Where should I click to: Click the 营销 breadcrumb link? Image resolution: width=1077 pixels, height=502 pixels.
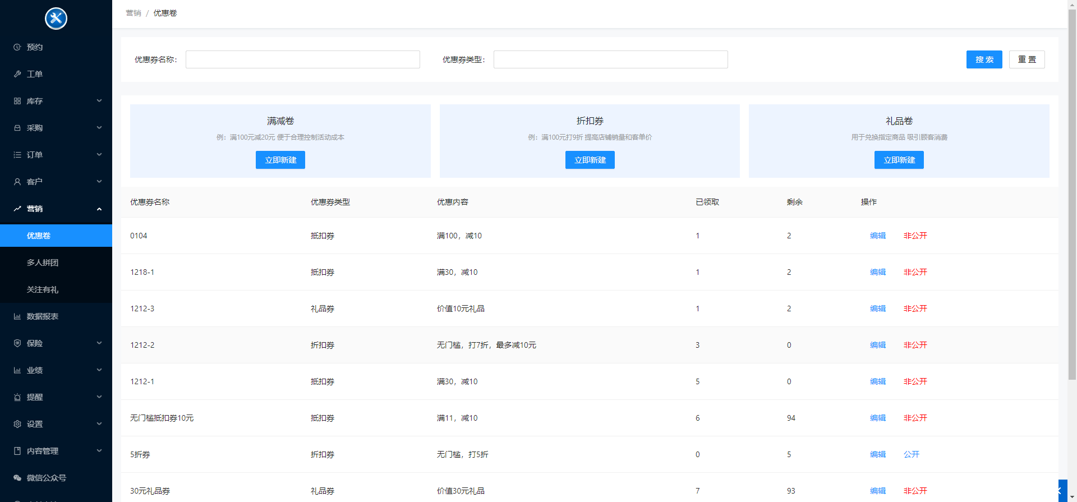134,13
